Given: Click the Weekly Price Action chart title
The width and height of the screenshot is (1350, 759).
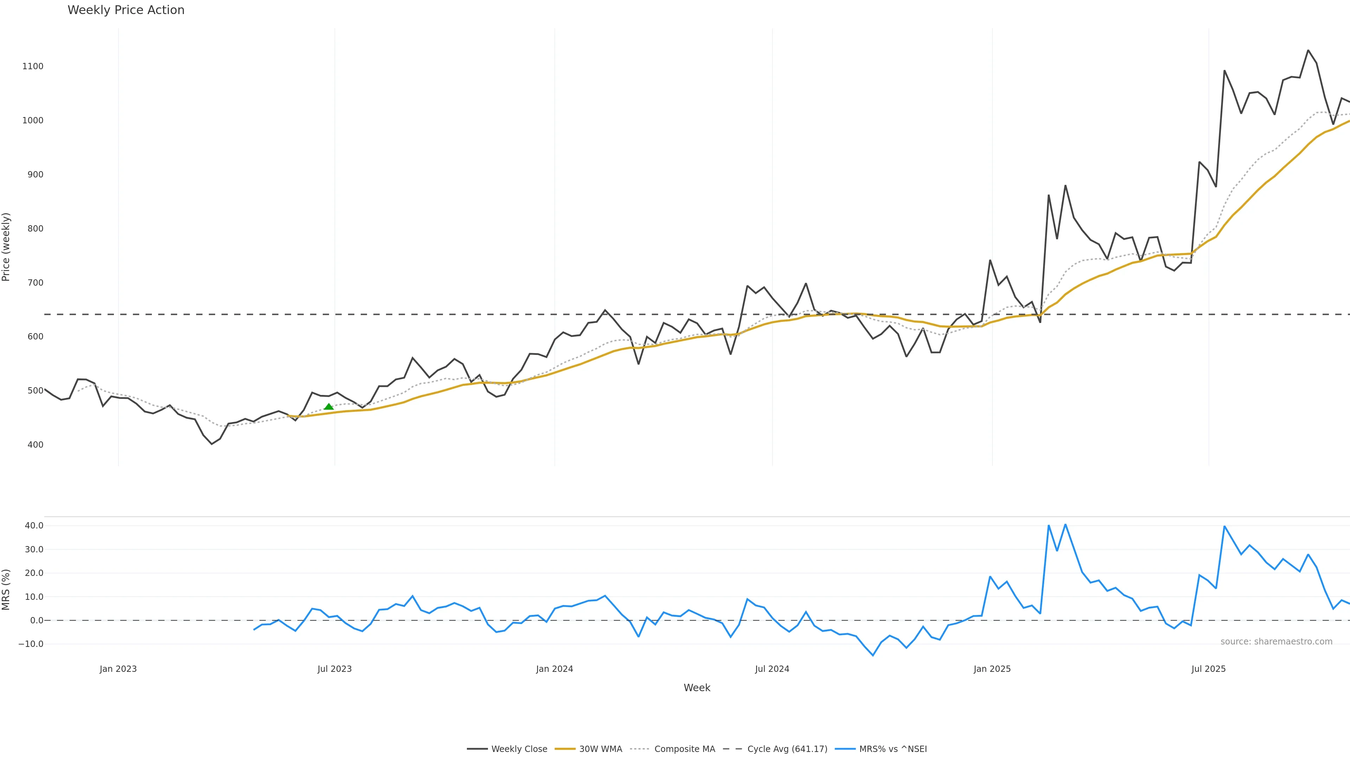Looking at the screenshot, I should [126, 10].
